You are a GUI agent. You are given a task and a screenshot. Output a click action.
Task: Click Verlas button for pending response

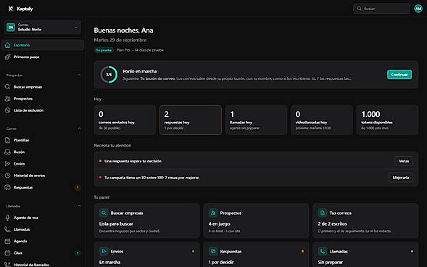tap(404, 161)
